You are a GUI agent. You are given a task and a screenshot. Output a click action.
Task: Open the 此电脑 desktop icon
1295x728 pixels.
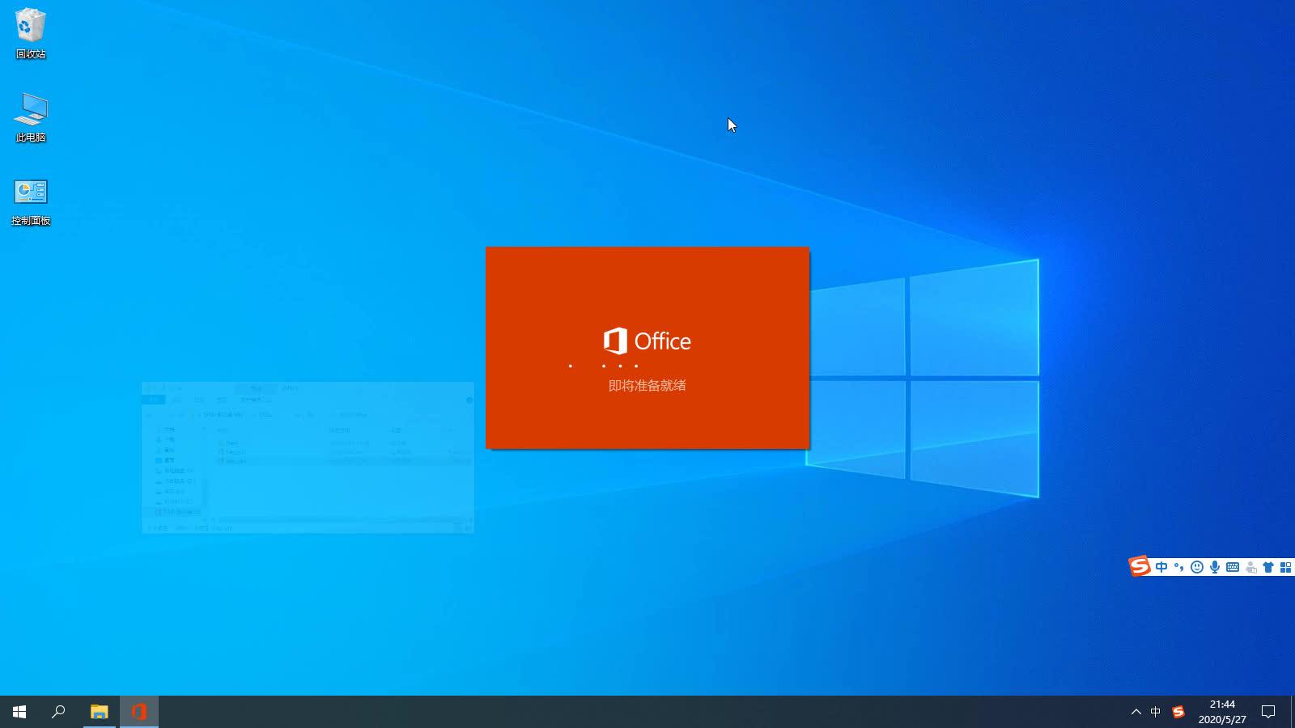pyautogui.click(x=31, y=117)
